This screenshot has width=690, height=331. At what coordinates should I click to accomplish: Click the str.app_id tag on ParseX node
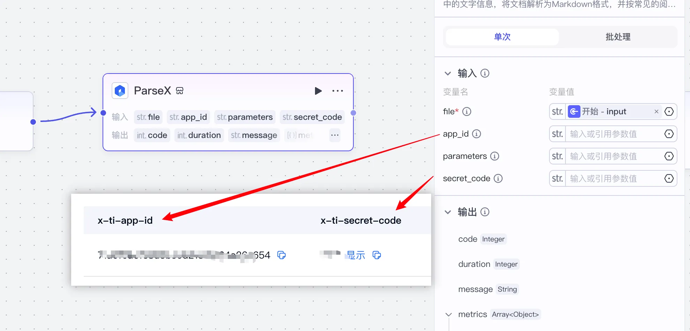(188, 117)
